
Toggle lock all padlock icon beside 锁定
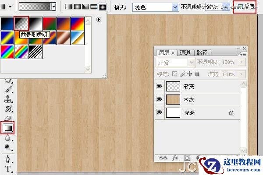tap(197, 74)
